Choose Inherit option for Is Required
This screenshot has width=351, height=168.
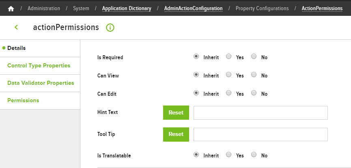pyautogui.click(x=196, y=56)
